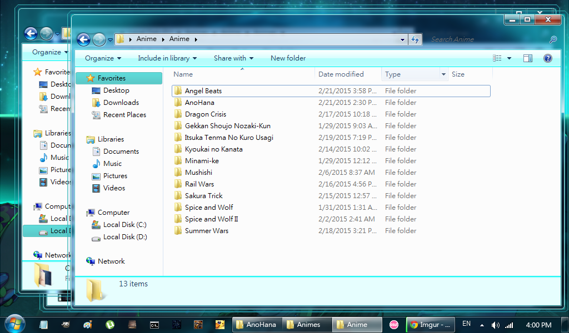
Task: Expand the change view options arrow
Action: [509, 58]
